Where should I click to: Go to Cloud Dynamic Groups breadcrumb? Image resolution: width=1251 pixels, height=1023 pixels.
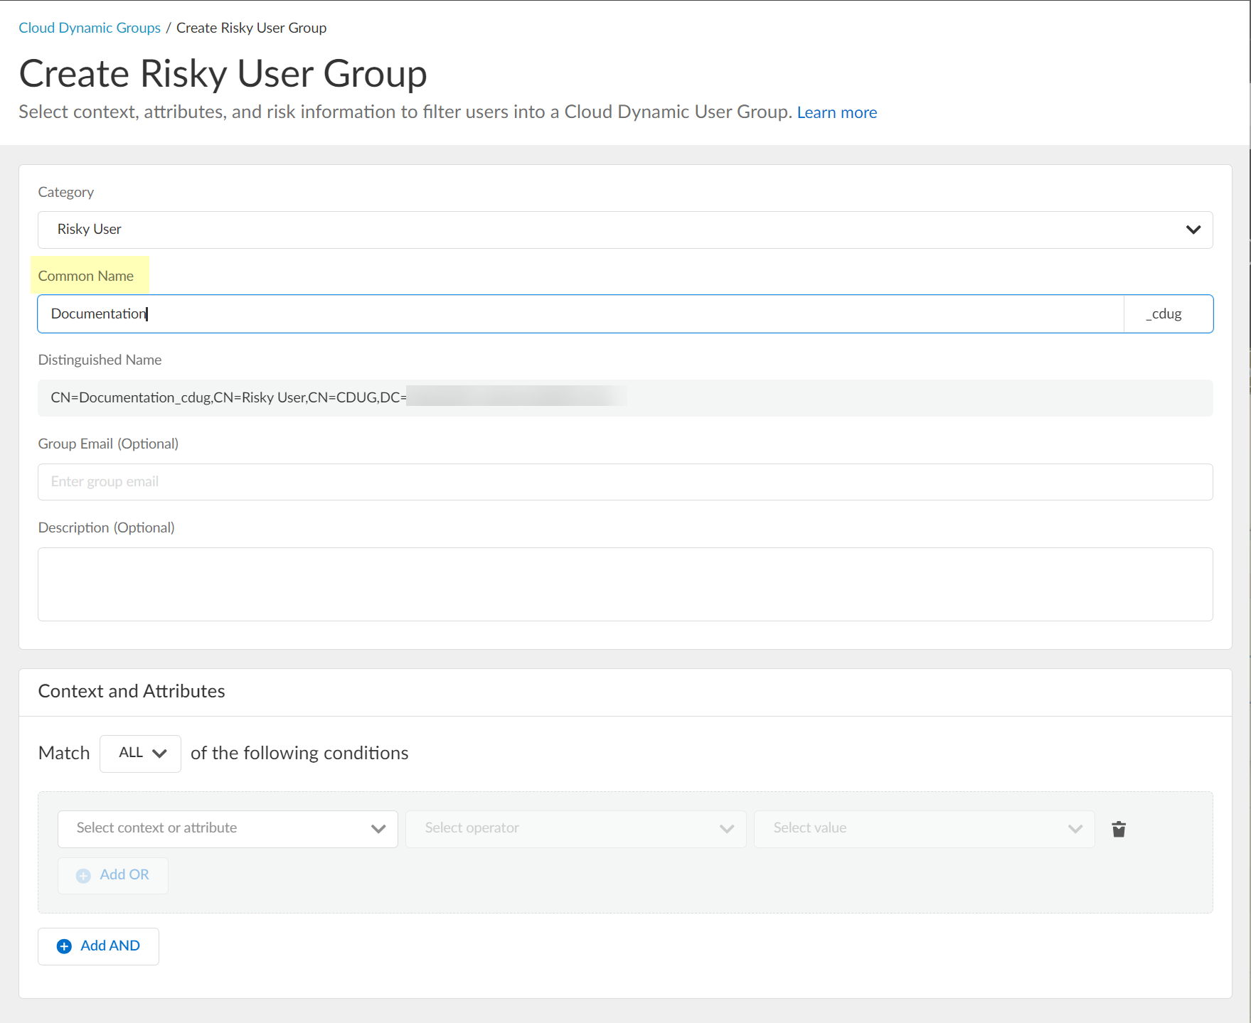click(x=90, y=28)
